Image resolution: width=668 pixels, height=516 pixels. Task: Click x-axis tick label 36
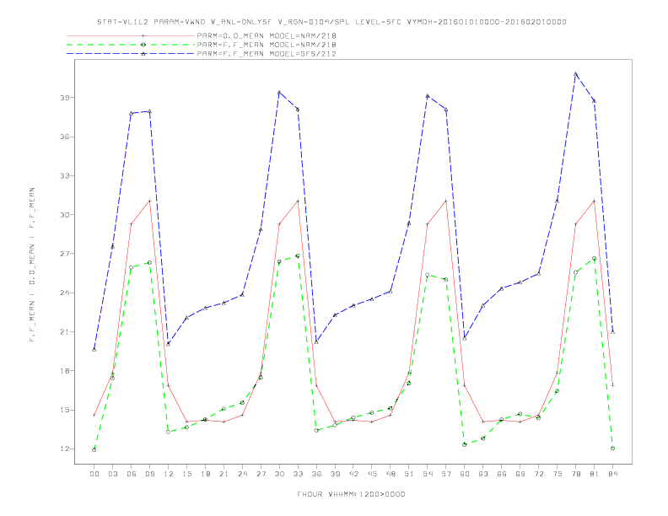[x=316, y=474]
